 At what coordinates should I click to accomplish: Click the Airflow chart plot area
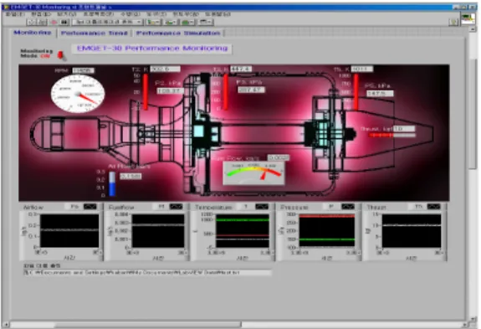click(x=69, y=231)
